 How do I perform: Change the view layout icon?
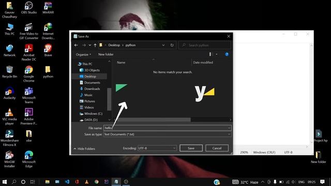pos(210,54)
